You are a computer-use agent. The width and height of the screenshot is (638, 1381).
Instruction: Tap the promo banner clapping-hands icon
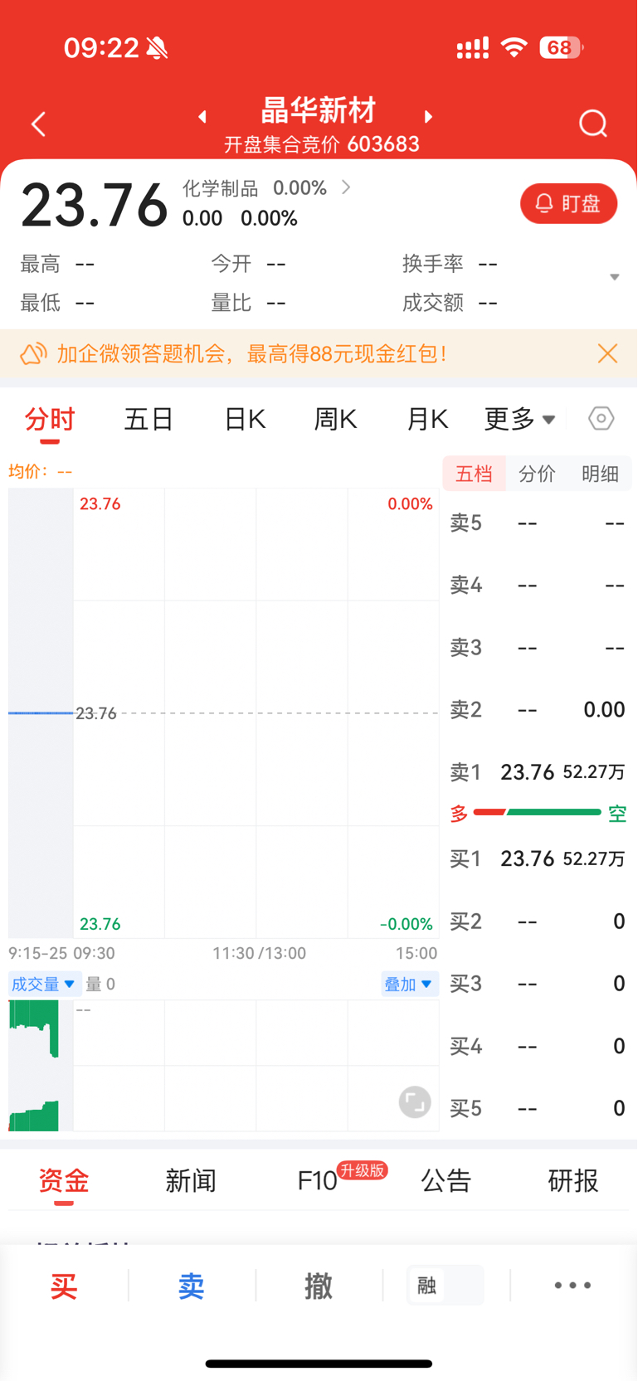[33, 354]
